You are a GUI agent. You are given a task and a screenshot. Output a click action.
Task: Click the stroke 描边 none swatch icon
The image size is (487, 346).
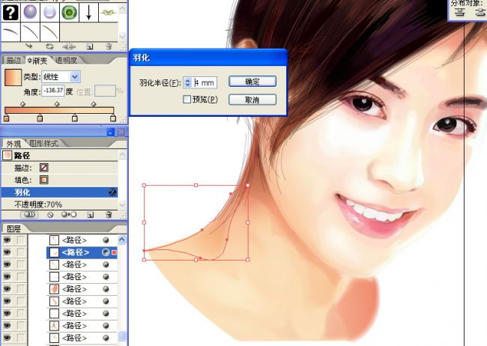pyautogui.click(x=43, y=167)
